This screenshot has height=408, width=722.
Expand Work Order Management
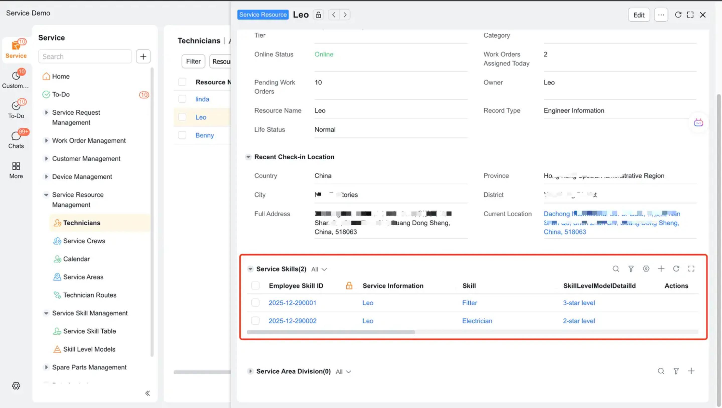click(x=46, y=141)
